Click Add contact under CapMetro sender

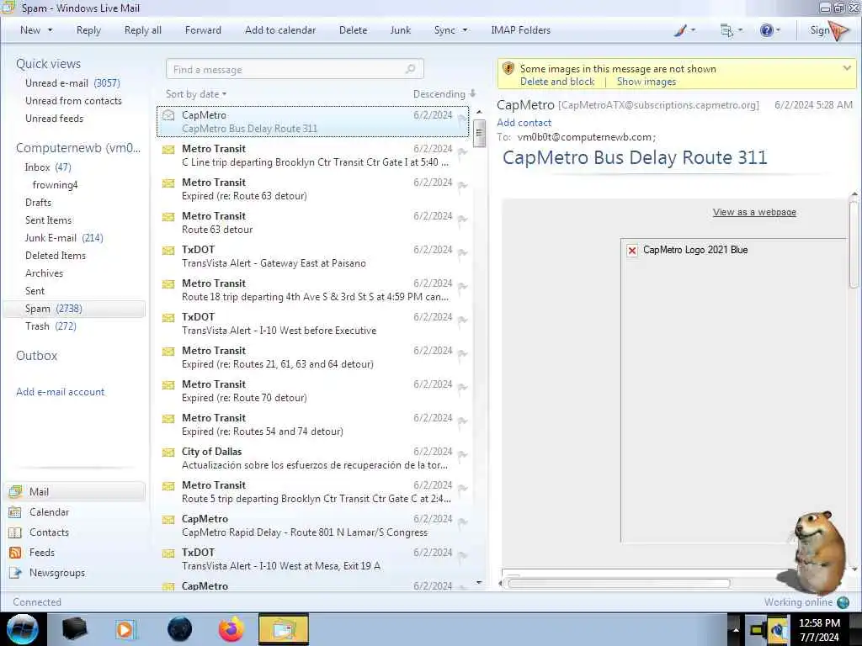coord(524,123)
